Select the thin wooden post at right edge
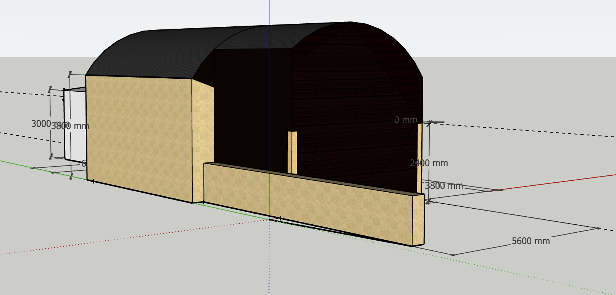Image resolution: width=616 pixels, height=295 pixels. [x=419, y=157]
